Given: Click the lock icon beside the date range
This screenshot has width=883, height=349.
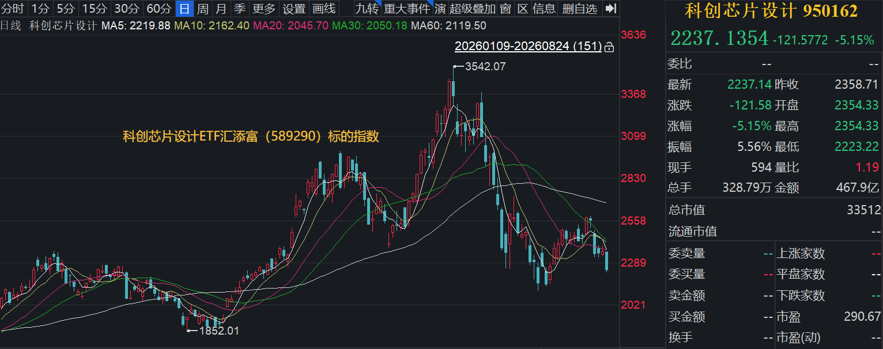Looking at the screenshot, I should click(x=609, y=47).
